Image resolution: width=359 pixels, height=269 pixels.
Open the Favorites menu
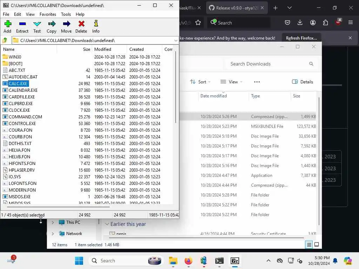point(48,14)
